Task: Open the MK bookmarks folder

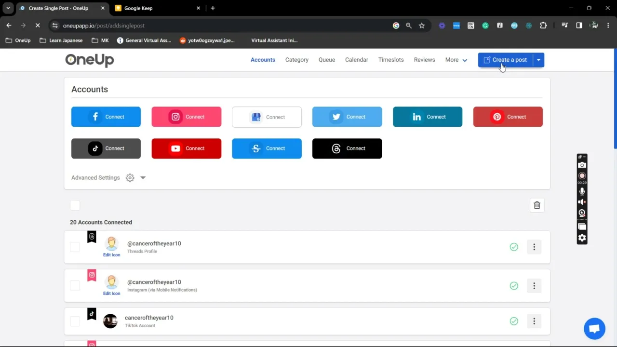Action: 100,40
